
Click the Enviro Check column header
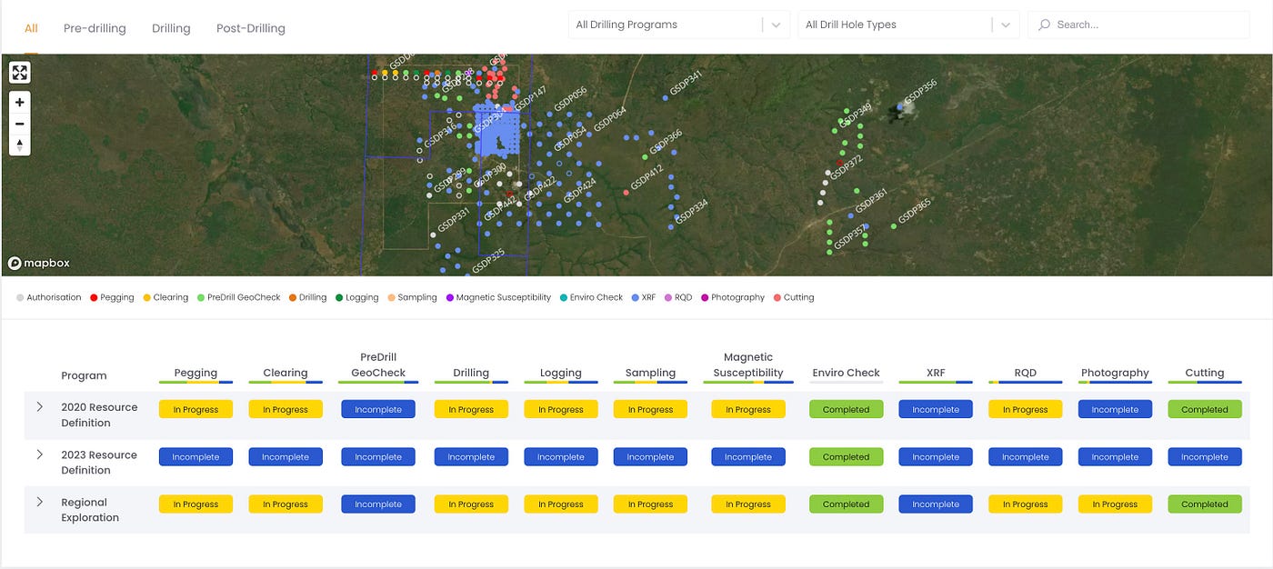846,373
